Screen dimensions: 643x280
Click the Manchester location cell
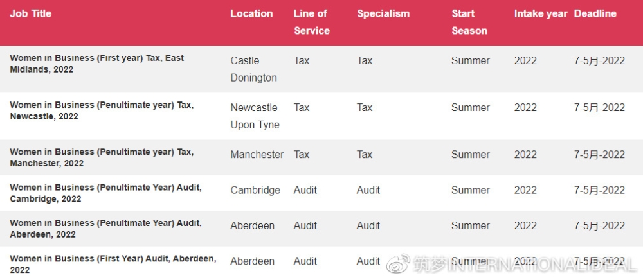[x=257, y=155]
